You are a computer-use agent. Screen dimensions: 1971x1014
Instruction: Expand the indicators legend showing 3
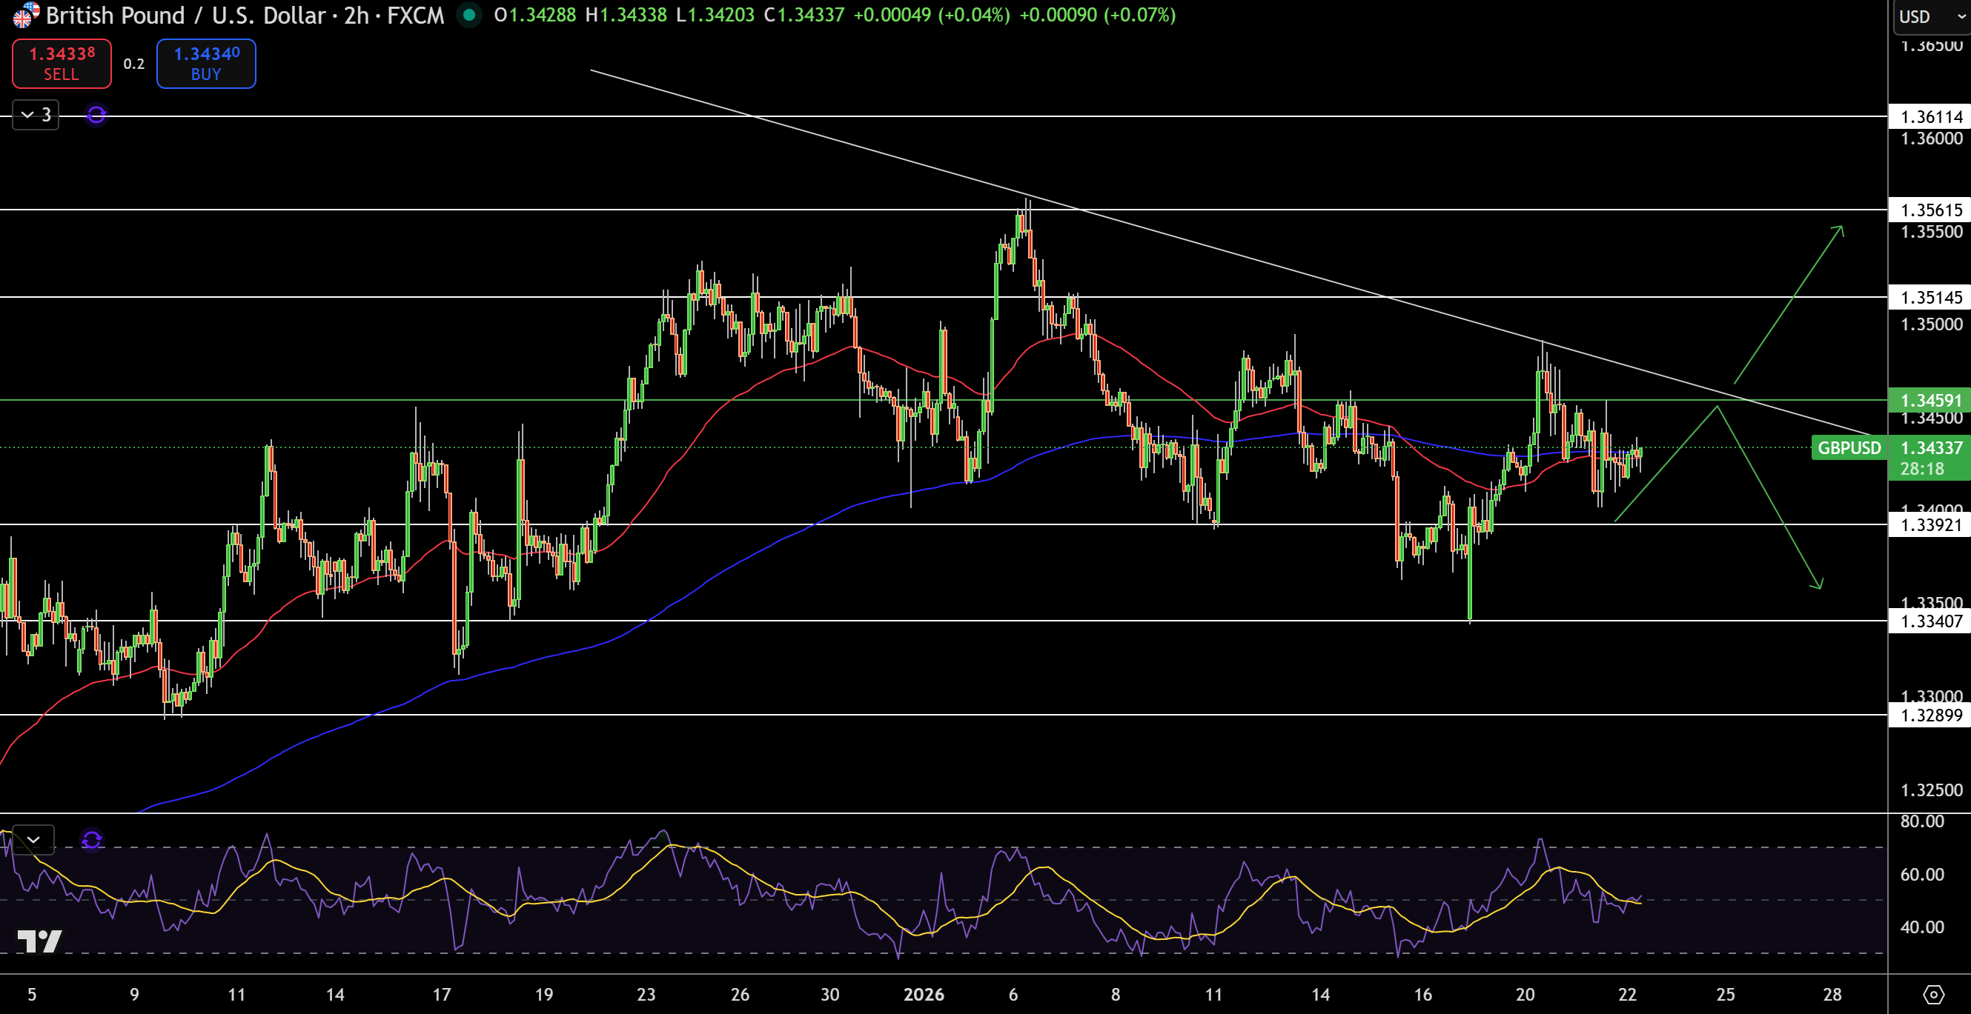point(36,115)
